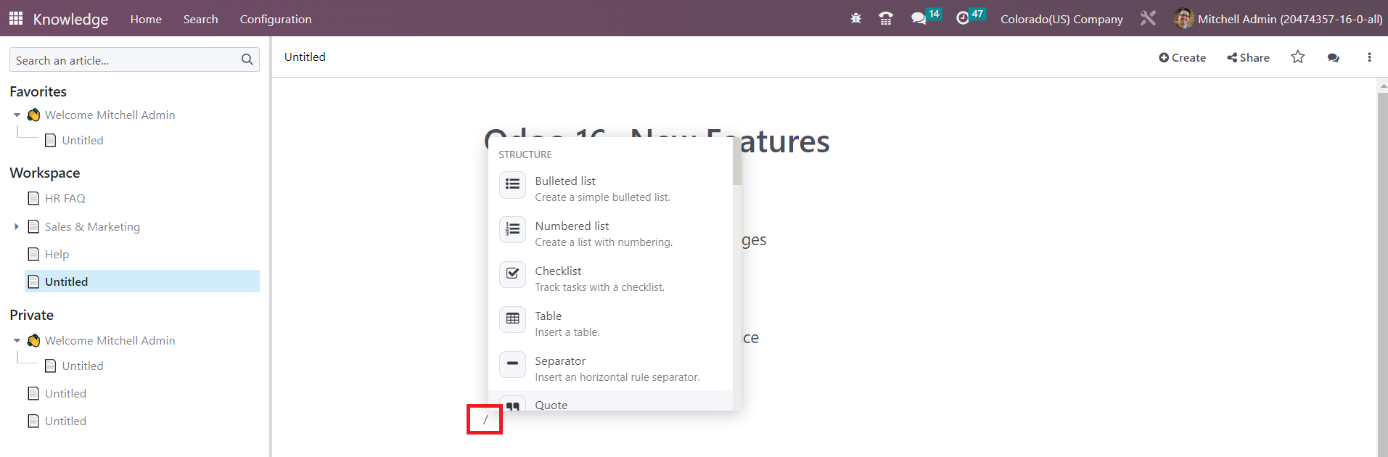Open the Knowledge app title
Viewport: 1388px width, 457px height.
pos(70,19)
